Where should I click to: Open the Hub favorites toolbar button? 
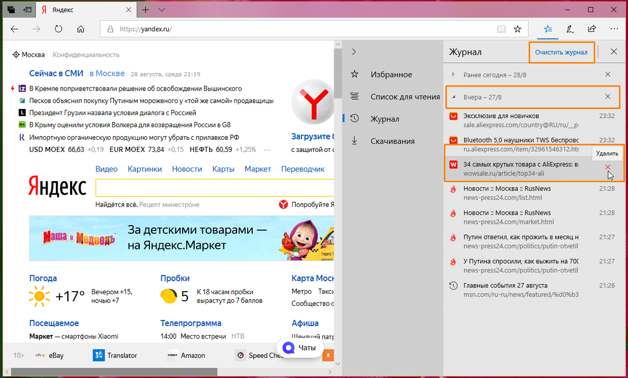click(x=547, y=29)
